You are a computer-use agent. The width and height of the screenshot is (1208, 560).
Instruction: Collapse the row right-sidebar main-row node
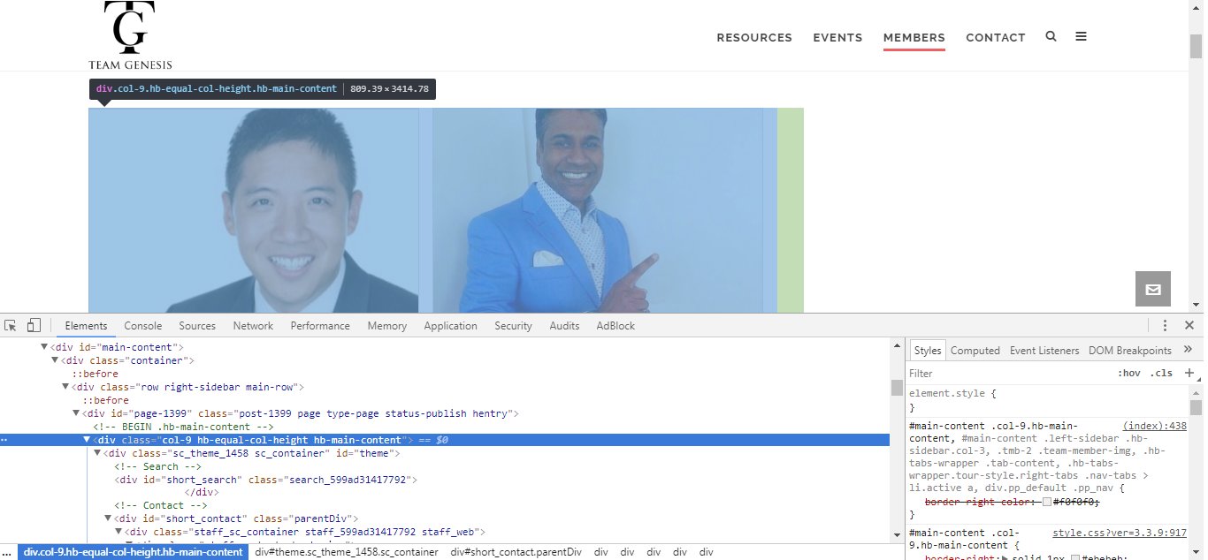(x=65, y=387)
